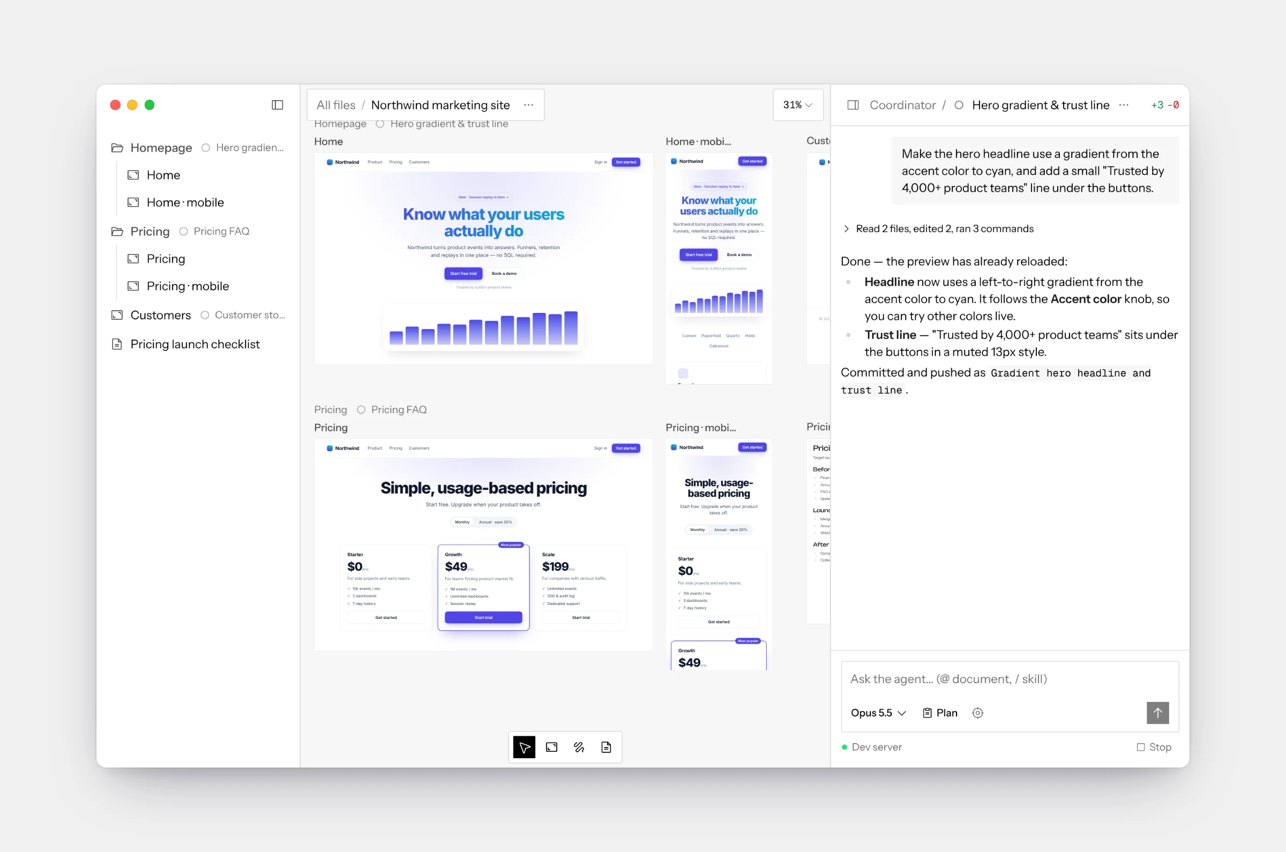This screenshot has width=1286, height=852.
Task: Select the Customers item in sidebar
Action: (x=151, y=315)
